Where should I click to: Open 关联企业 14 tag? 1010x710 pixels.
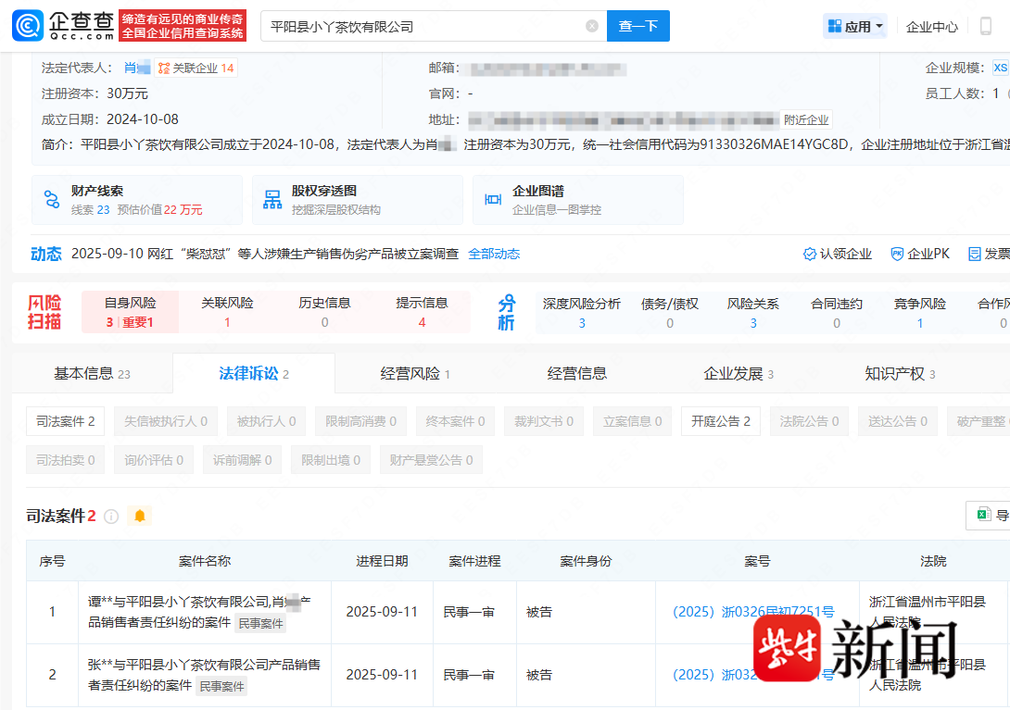tap(196, 69)
